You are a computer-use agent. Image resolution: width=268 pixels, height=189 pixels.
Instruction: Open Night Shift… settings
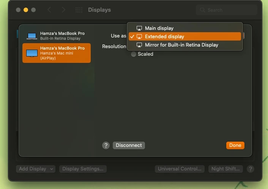click(225, 169)
